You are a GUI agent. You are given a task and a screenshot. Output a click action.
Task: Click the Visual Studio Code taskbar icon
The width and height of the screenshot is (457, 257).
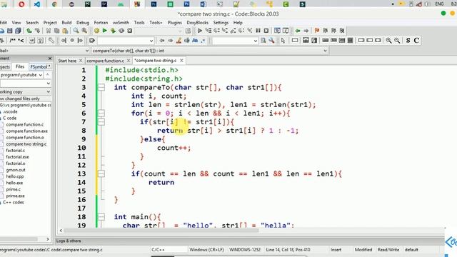pos(37,4)
